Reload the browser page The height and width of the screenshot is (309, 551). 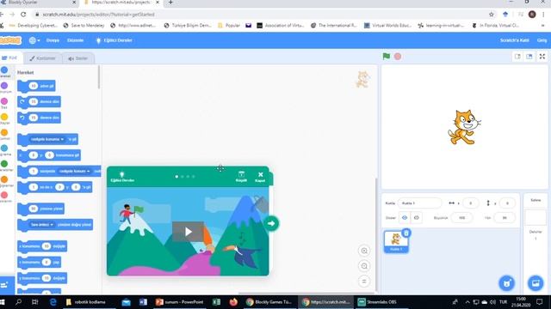[x=23, y=15]
